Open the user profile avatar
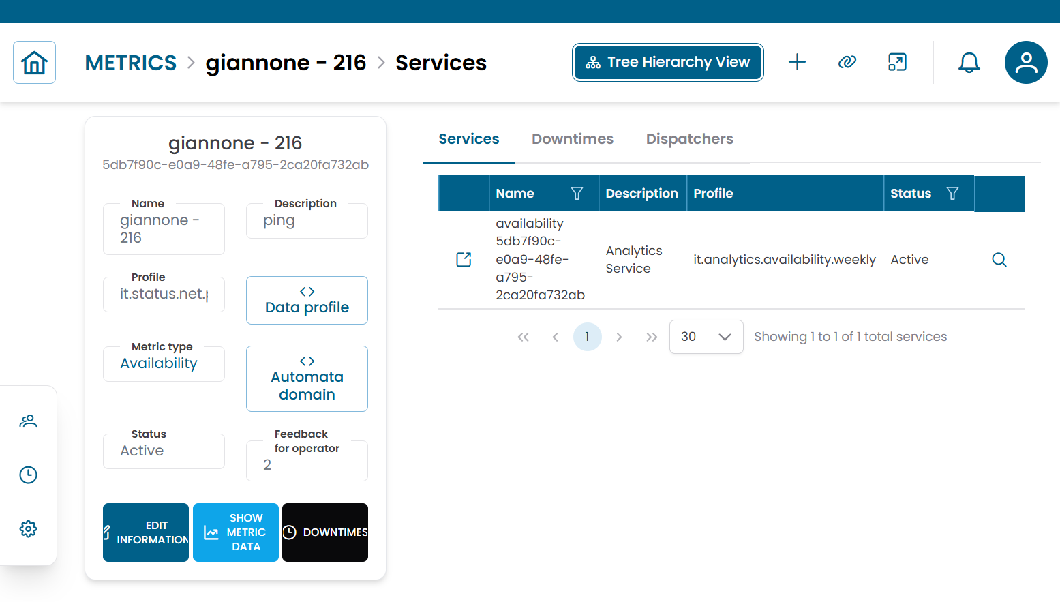 click(1025, 63)
